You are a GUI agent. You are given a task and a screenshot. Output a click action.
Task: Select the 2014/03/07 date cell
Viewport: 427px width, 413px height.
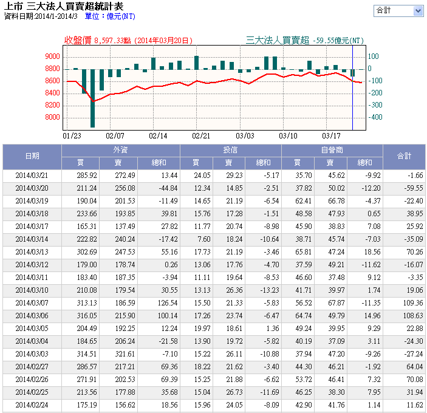[x=32, y=303]
